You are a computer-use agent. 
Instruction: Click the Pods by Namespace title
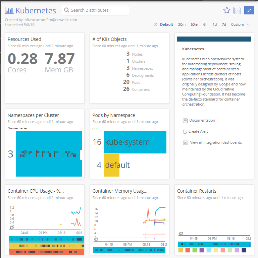(x=114, y=115)
